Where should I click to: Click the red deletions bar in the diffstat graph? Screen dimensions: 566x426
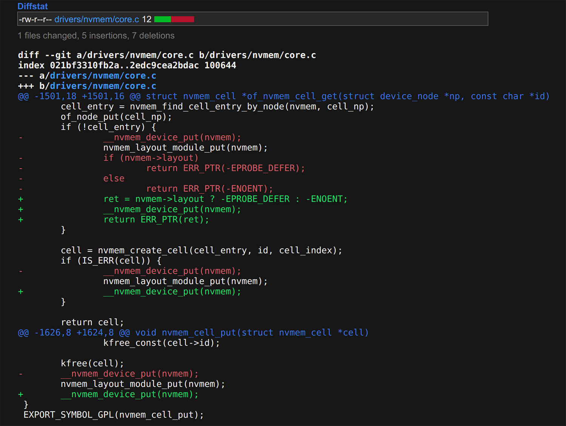click(x=183, y=19)
